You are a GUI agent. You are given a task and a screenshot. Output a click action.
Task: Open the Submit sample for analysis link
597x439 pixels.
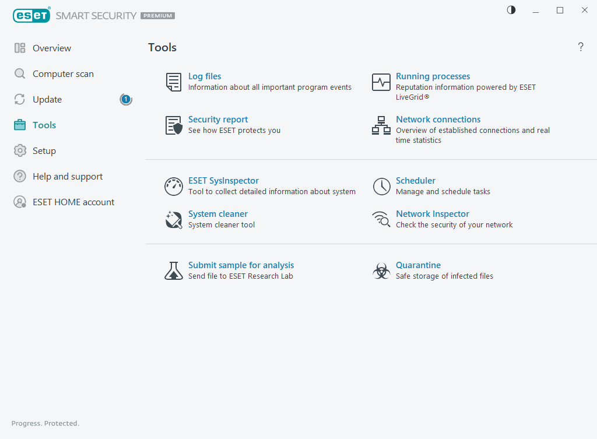(241, 265)
